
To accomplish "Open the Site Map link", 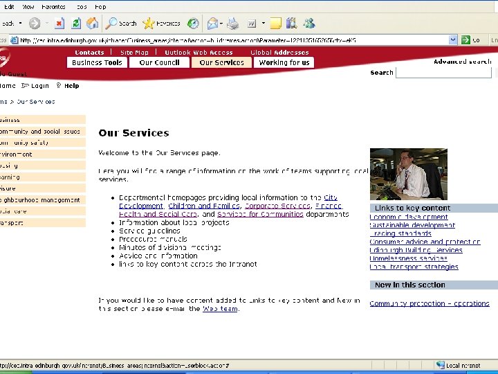I will (134, 52).
